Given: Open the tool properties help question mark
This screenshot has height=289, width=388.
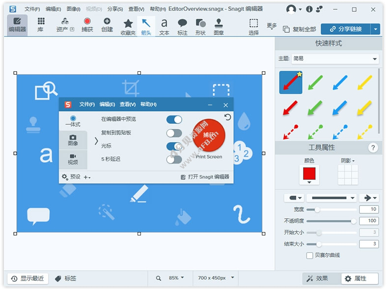Looking at the screenshot, I should click(373, 147).
